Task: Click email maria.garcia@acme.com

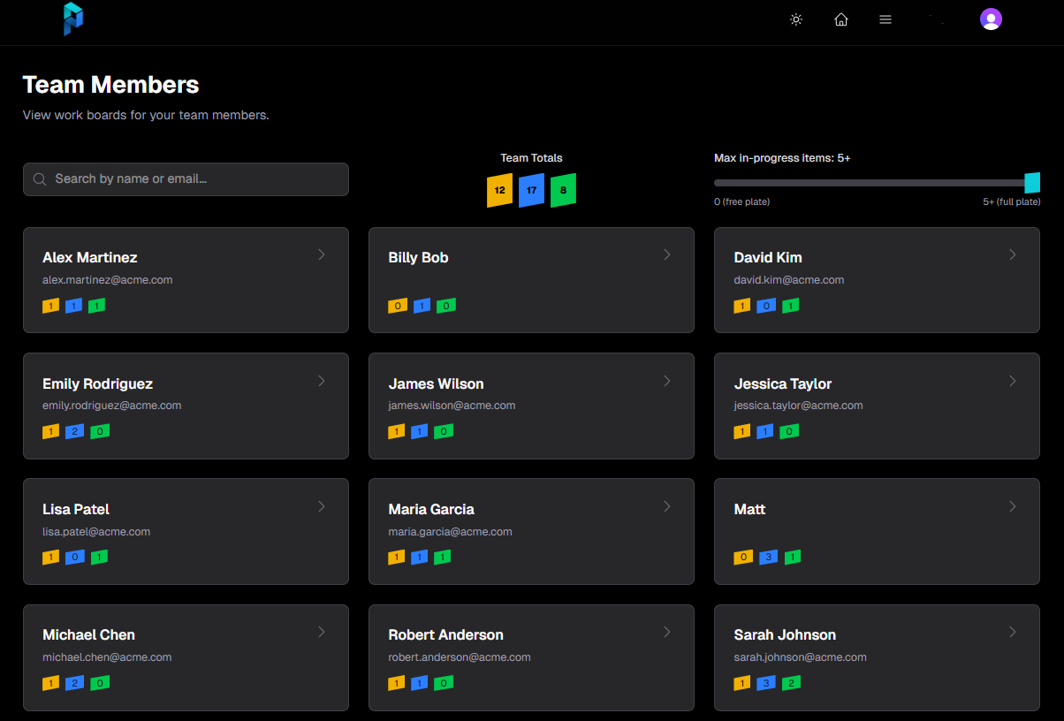Action: coord(451,532)
